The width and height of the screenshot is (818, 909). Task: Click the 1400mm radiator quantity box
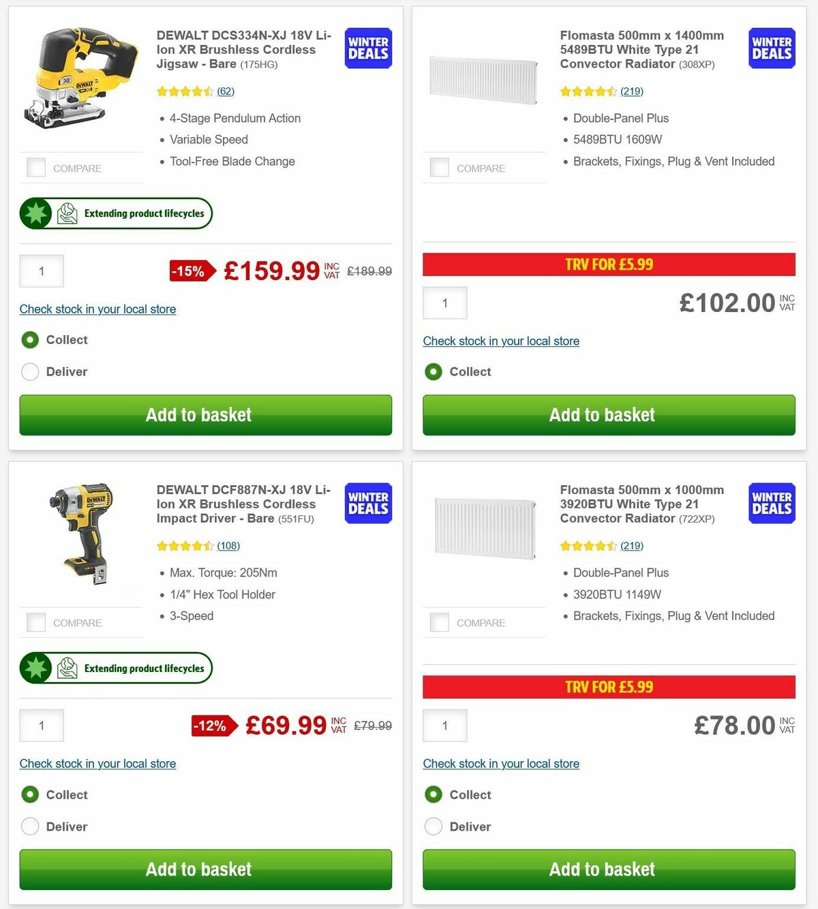pyautogui.click(x=444, y=303)
